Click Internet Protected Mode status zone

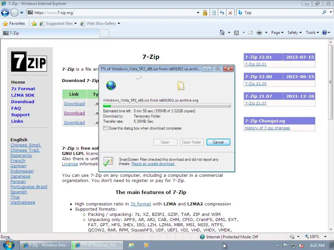(229, 237)
